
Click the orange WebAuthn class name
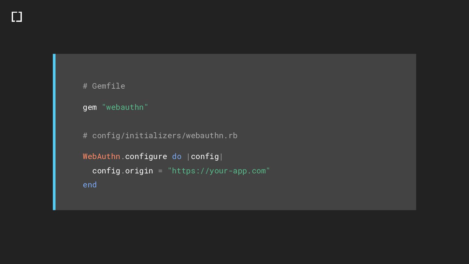[x=101, y=156]
